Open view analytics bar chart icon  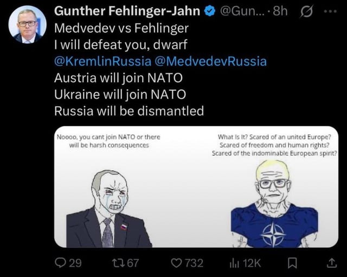point(234,263)
